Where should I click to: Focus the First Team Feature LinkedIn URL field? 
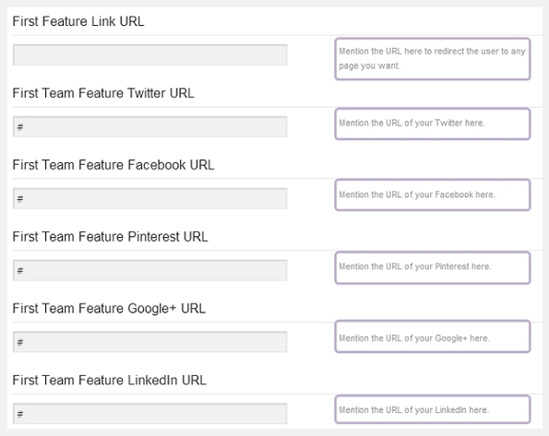[x=149, y=414]
